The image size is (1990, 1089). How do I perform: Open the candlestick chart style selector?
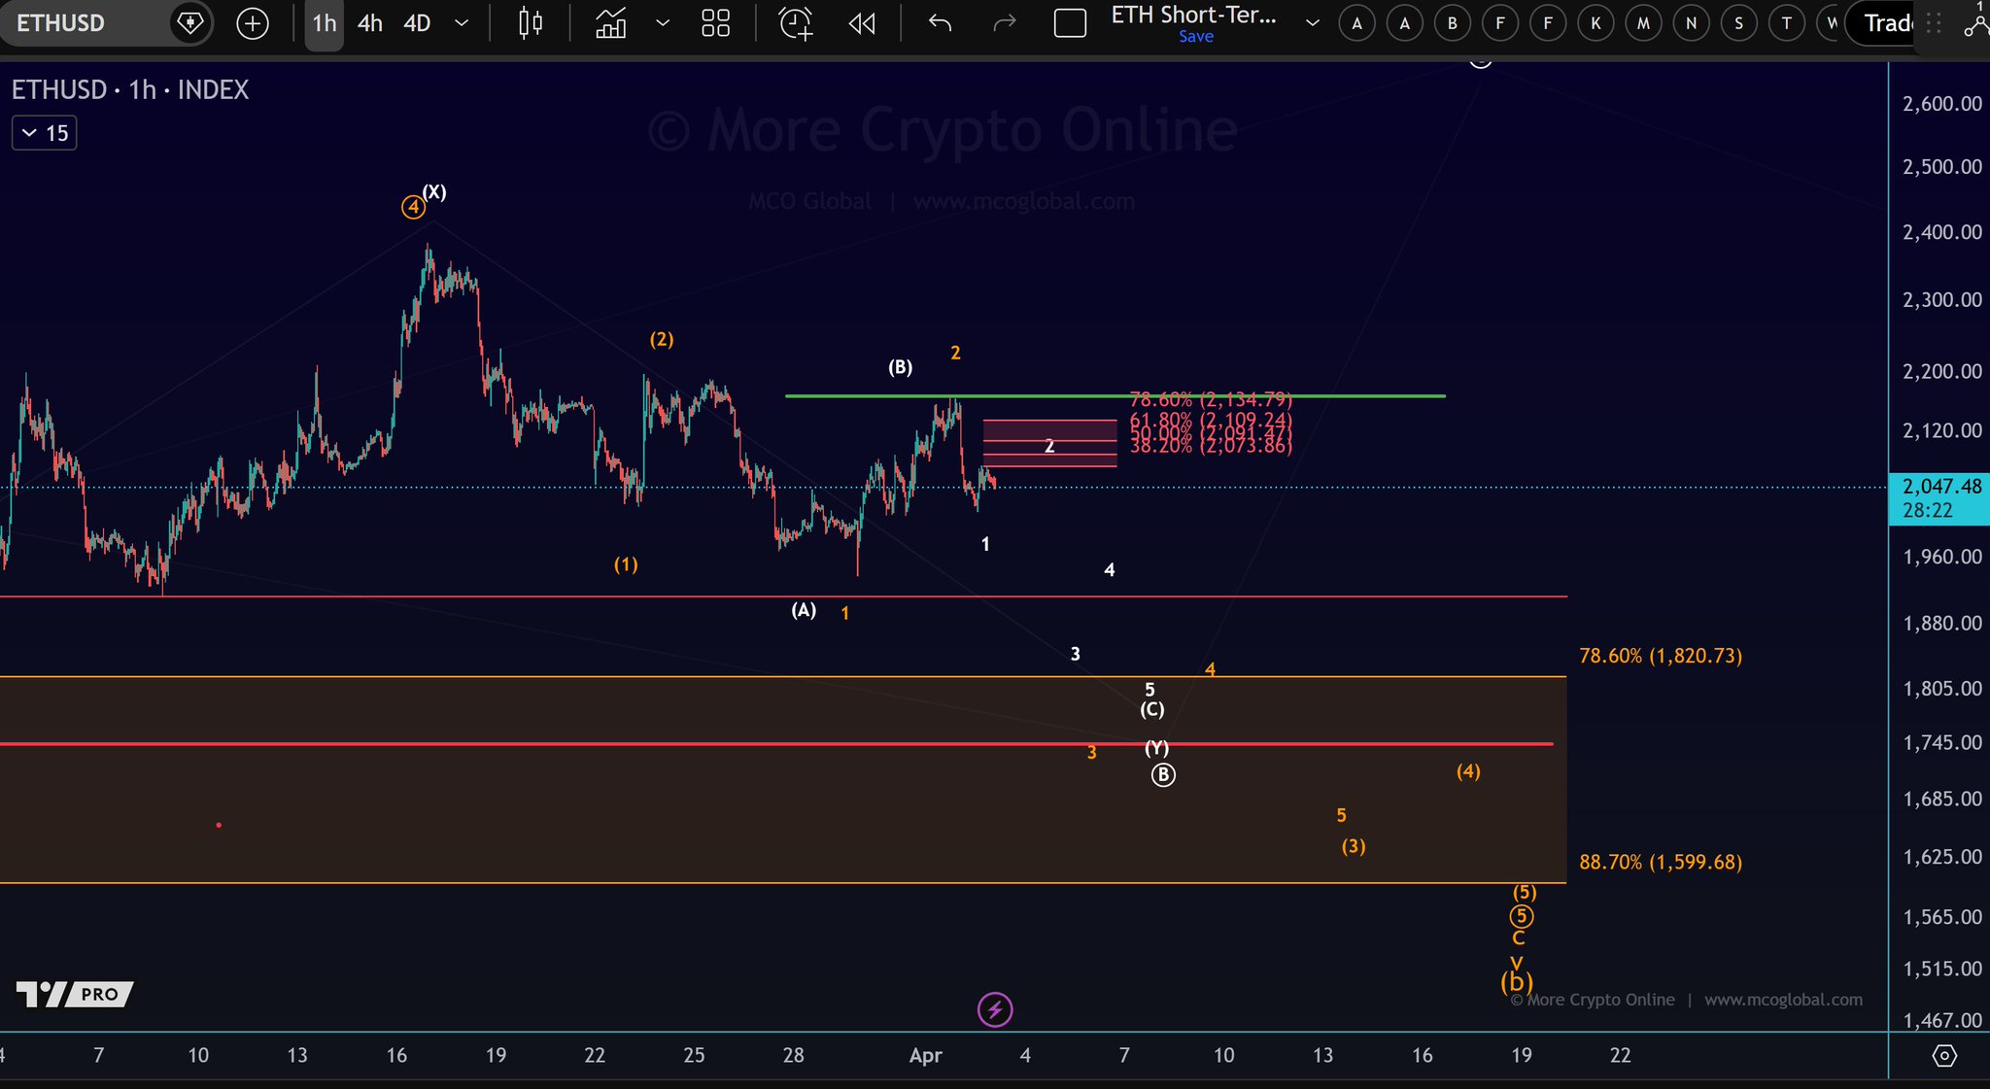point(531,23)
